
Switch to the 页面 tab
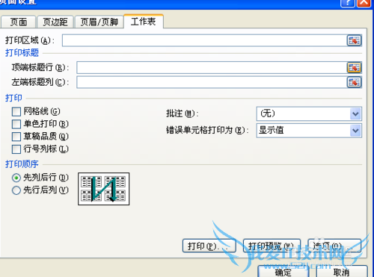click(19, 22)
